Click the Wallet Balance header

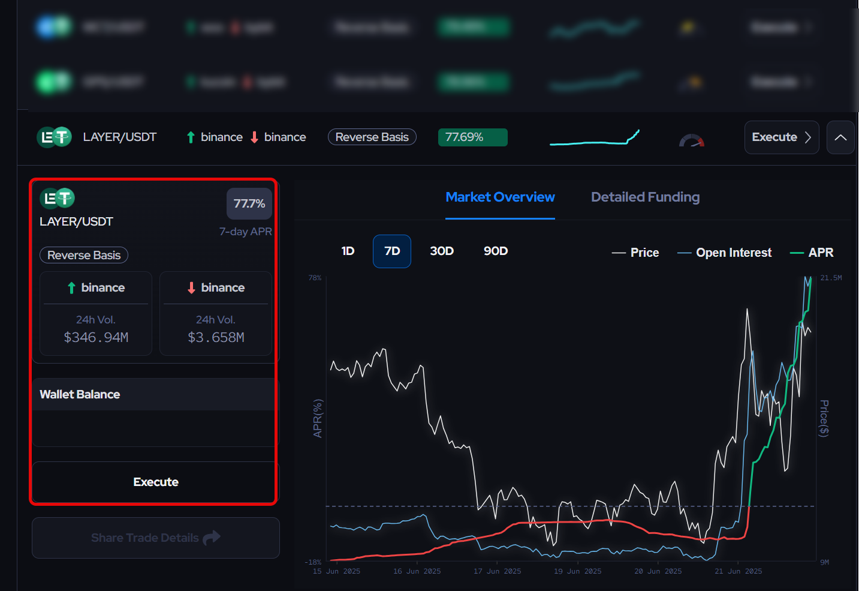[x=156, y=394]
